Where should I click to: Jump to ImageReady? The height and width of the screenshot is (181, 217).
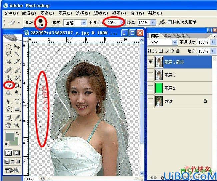[x=12, y=170]
